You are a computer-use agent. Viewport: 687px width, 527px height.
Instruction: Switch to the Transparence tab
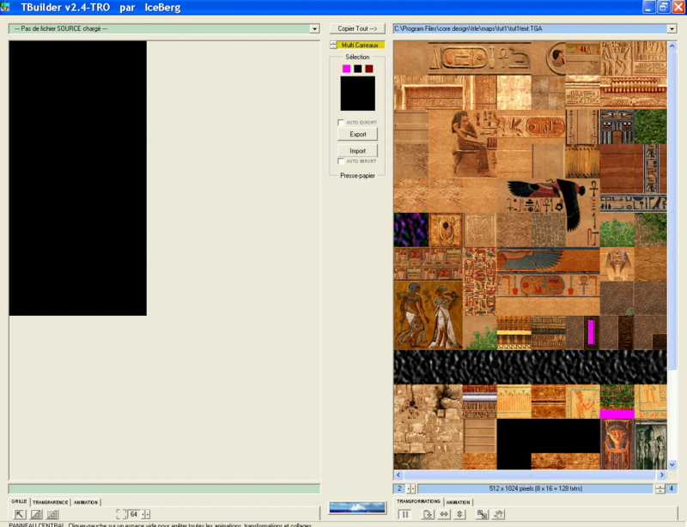pyautogui.click(x=50, y=502)
